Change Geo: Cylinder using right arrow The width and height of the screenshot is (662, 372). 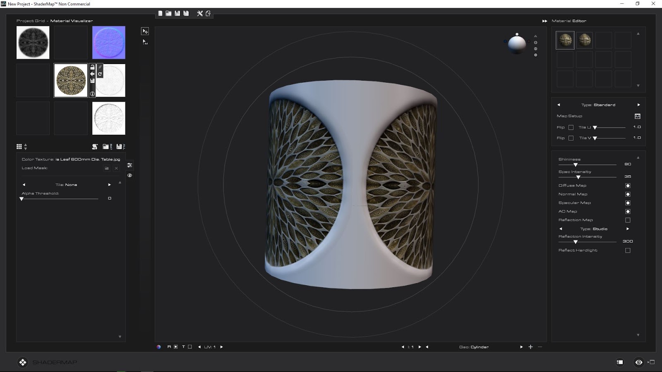(521, 347)
